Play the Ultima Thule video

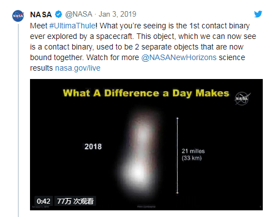[146, 145]
